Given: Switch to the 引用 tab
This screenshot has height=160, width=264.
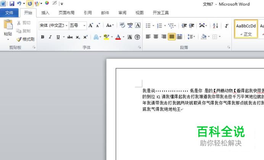Looking at the screenshot, I should (88, 13).
